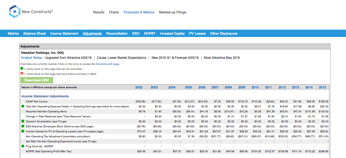The height and width of the screenshot is (158, 346).
Task: Switch to the ESO tab
Action: (x=136, y=34)
